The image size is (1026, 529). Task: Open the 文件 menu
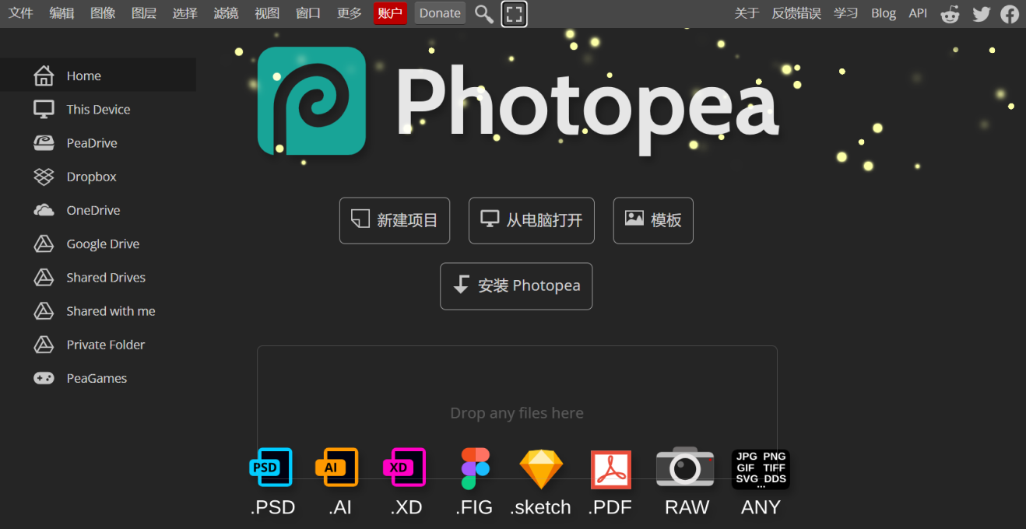20,13
